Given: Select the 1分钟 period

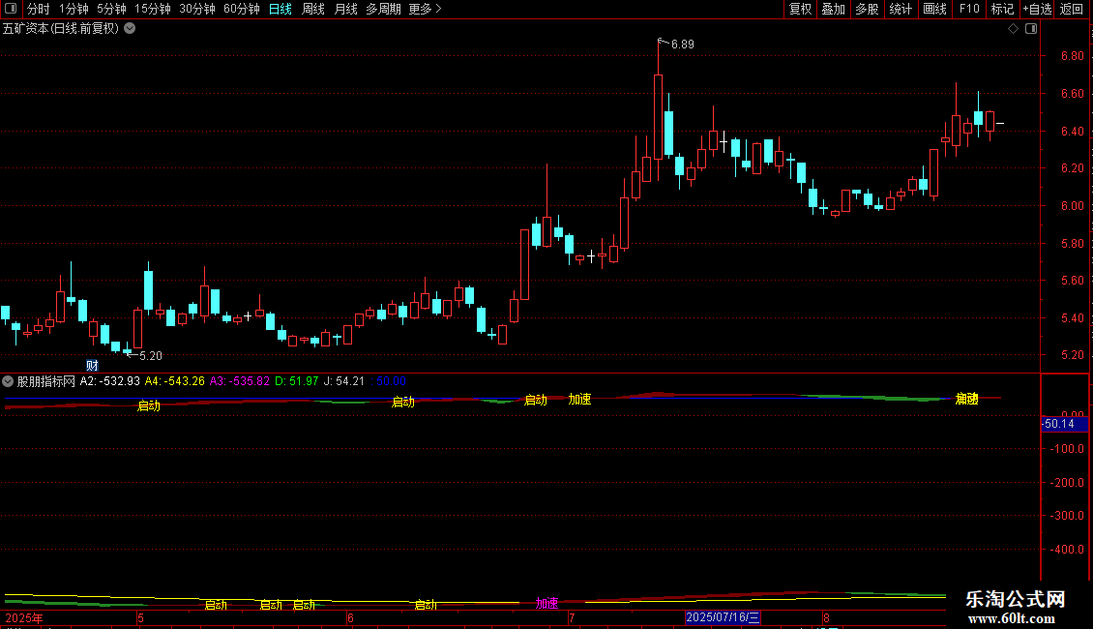Looking at the screenshot, I should click(74, 9).
